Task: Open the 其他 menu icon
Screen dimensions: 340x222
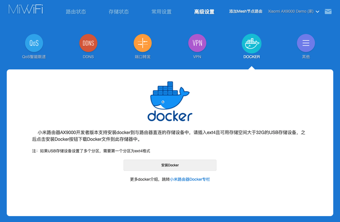Action: 306,43
